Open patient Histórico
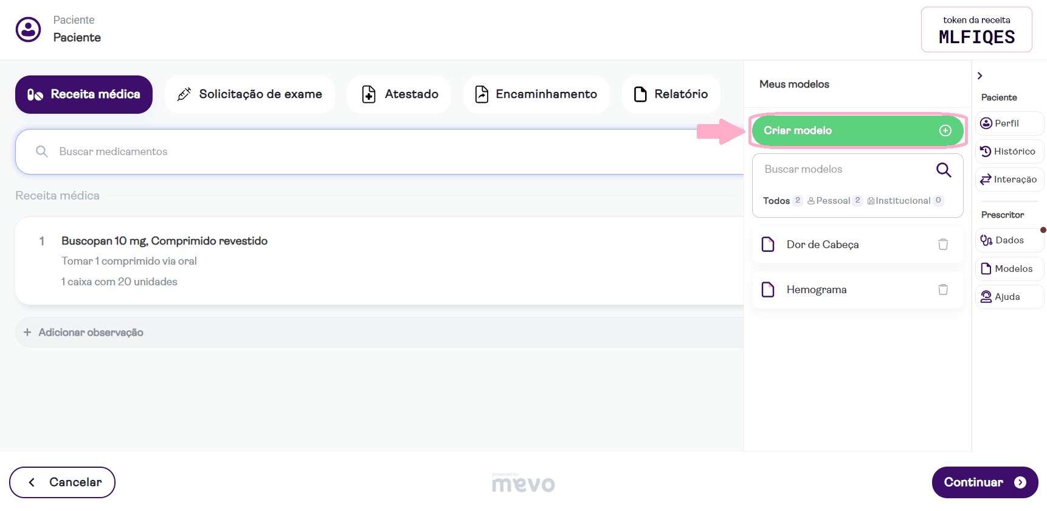 pyautogui.click(x=1009, y=151)
